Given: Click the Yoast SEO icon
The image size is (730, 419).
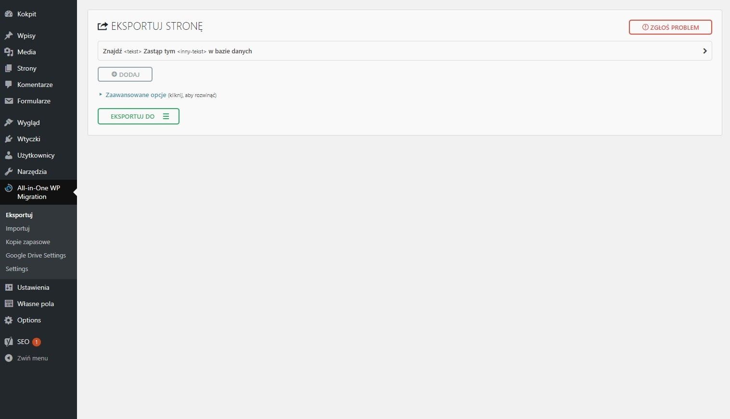Looking at the screenshot, I should (9, 342).
